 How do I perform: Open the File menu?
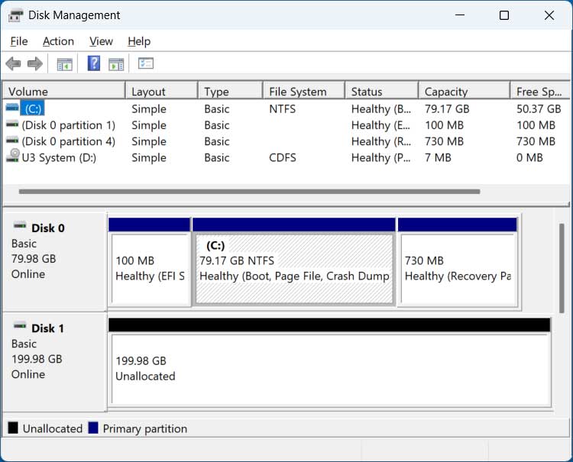click(19, 41)
